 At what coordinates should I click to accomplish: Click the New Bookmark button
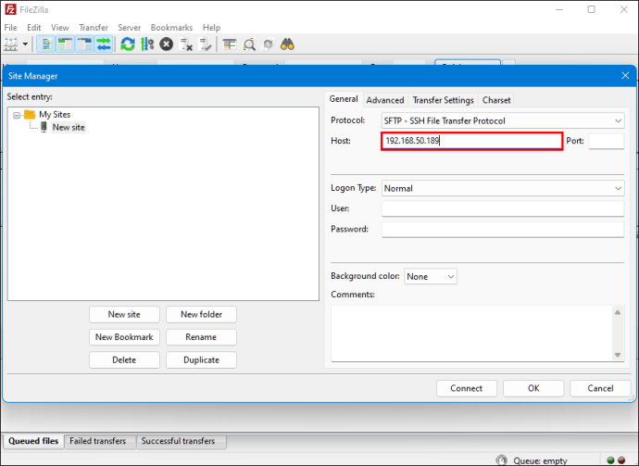(124, 337)
